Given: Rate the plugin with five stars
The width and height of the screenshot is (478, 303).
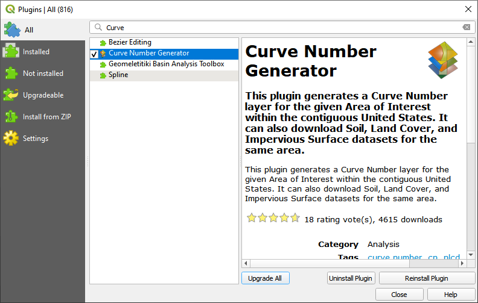Looking at the screenshot, I should tap(295, 219).
